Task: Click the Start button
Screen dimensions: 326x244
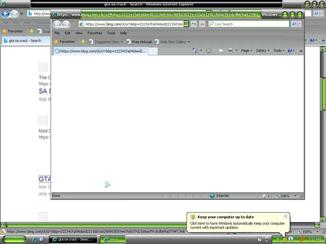Action: 15,239
